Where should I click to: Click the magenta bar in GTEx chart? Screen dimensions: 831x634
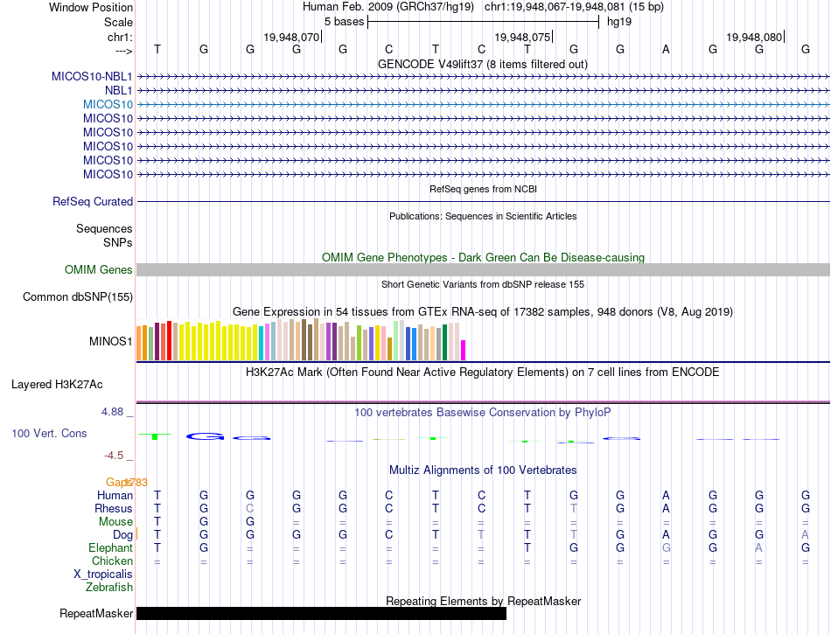coord(463,350)
